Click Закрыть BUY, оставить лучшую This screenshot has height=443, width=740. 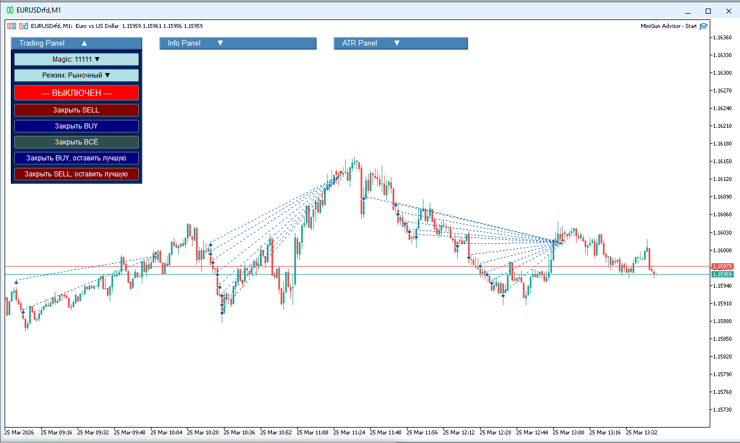click(x=77, y=158)
